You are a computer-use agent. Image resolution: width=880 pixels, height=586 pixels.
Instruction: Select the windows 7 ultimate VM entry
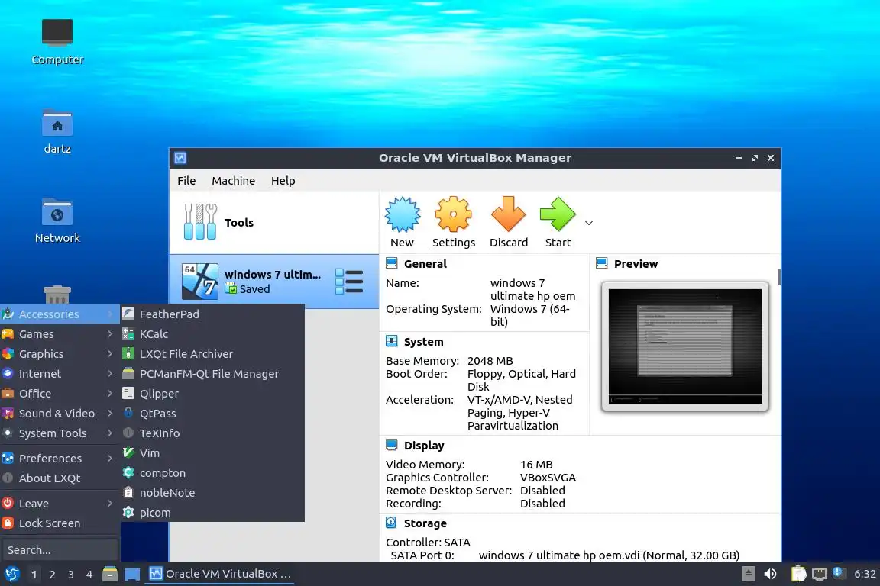coord(274,282)
